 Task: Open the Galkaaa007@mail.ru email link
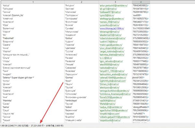[110, 12]
